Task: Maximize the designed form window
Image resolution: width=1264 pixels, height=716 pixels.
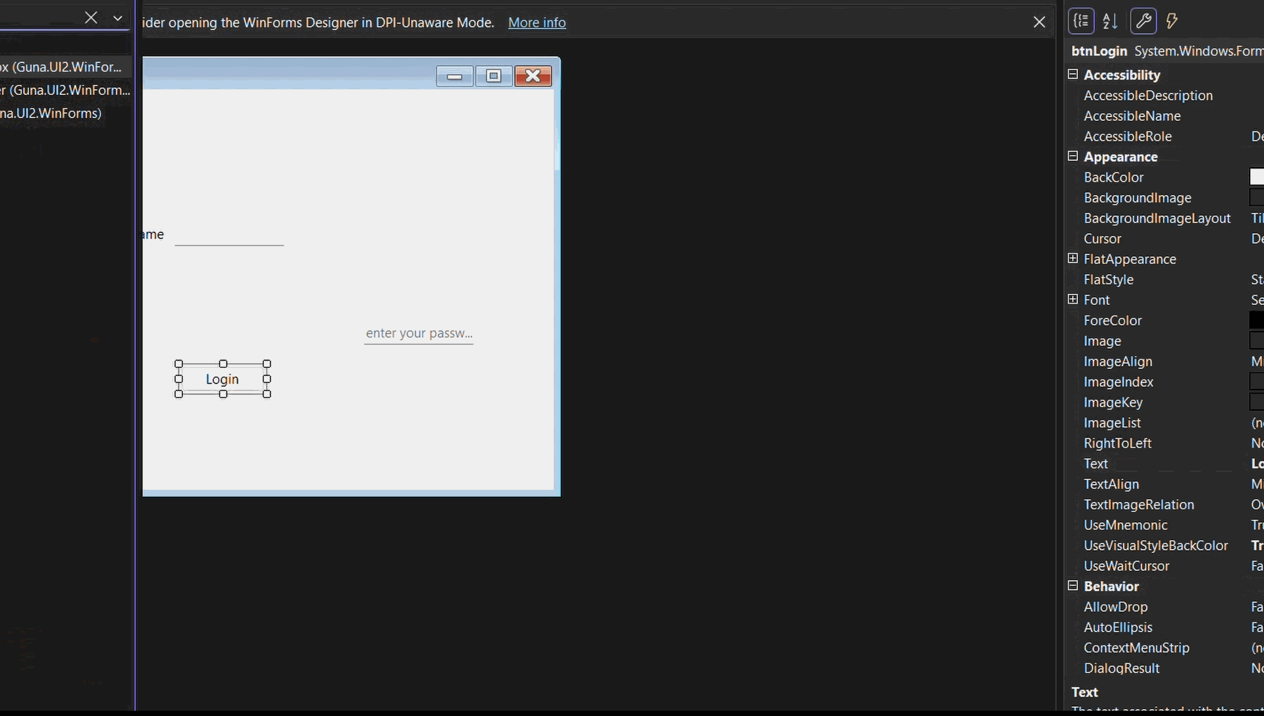Action: tap(494, 76)
